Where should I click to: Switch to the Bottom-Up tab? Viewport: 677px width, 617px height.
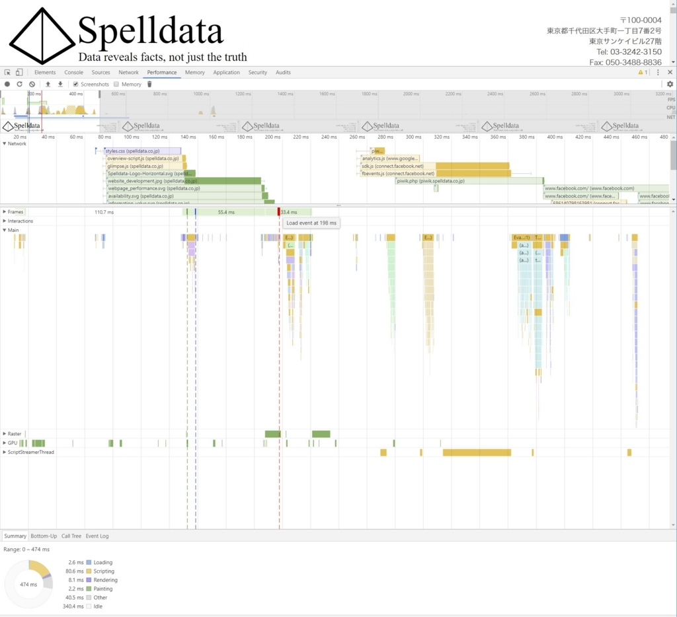click(44, 536)
